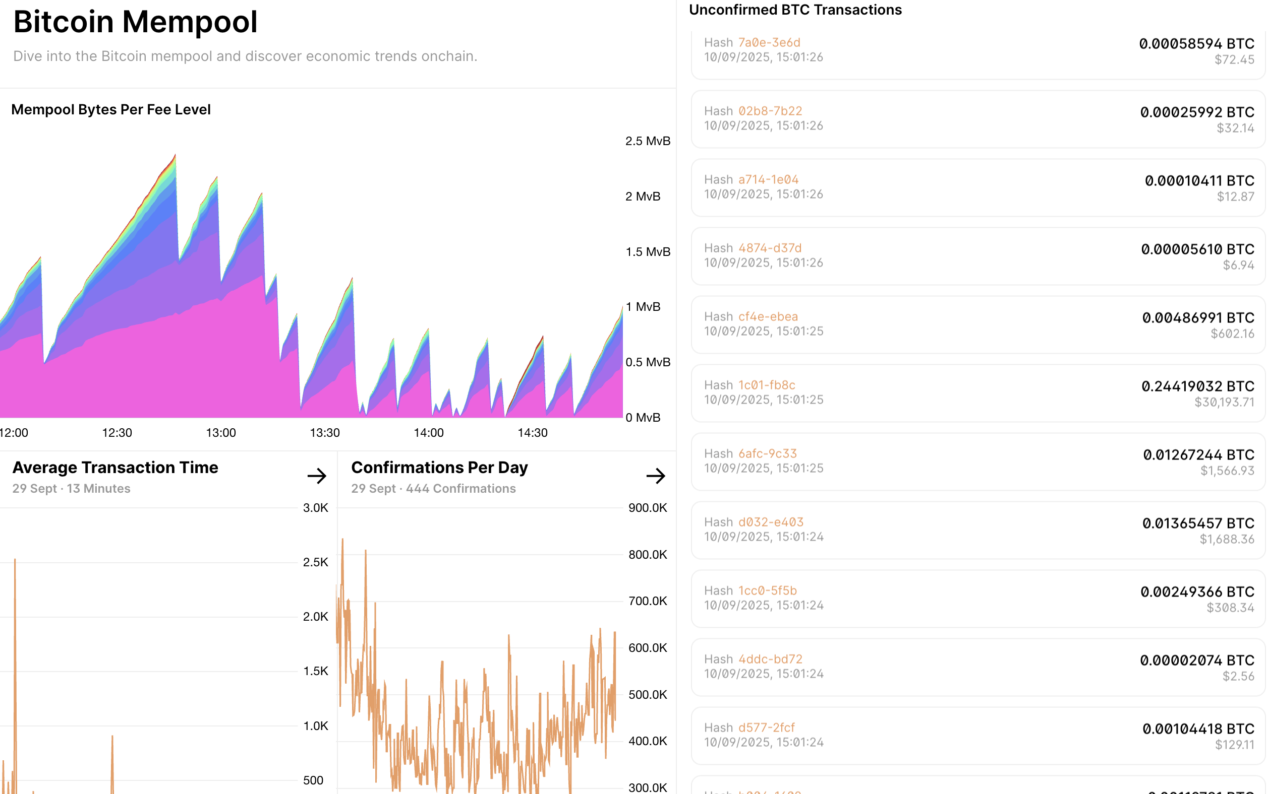Open the d032-e403 hash link
1267x794 pixels.
click(771, 522)
